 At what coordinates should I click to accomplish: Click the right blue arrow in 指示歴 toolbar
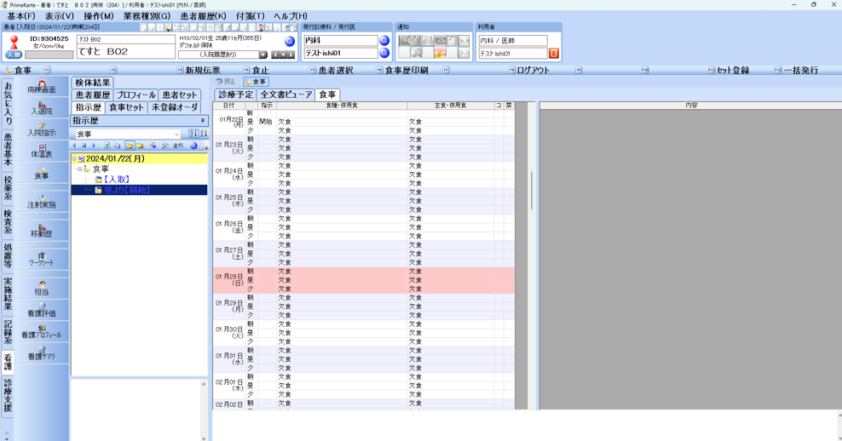click(94, 146)
